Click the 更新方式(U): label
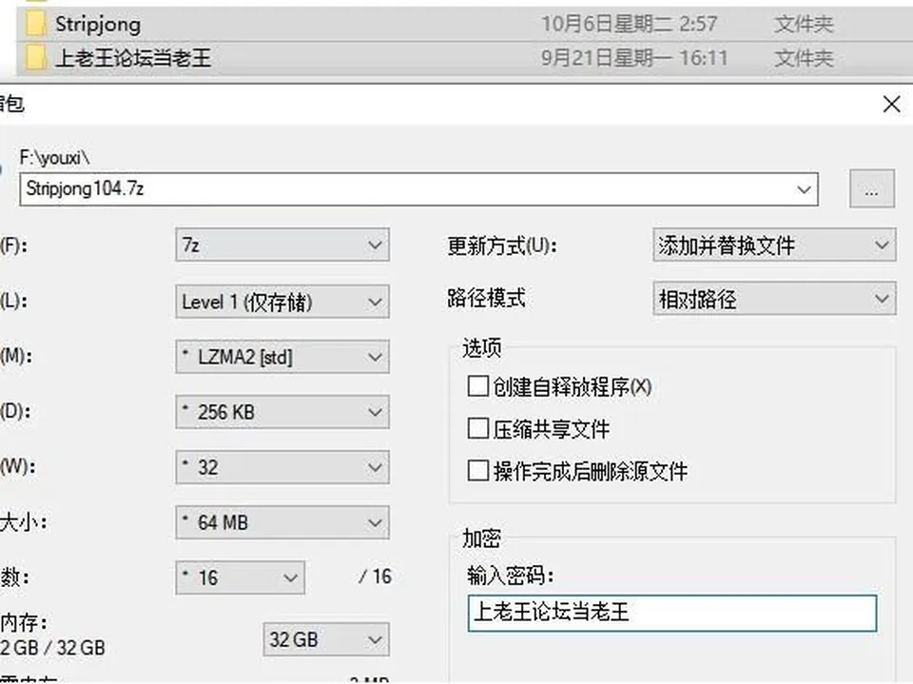Screen dimensions: 913x684 click(502, 245)
